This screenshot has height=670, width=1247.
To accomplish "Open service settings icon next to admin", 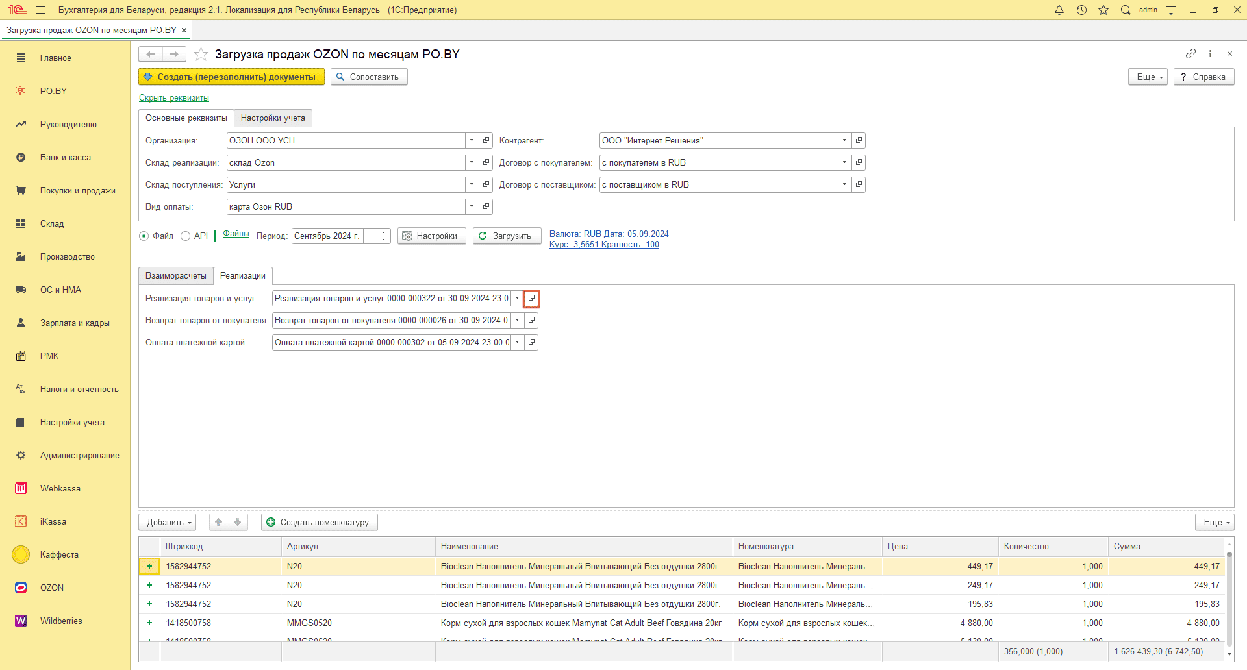I will coord(1171,10).
